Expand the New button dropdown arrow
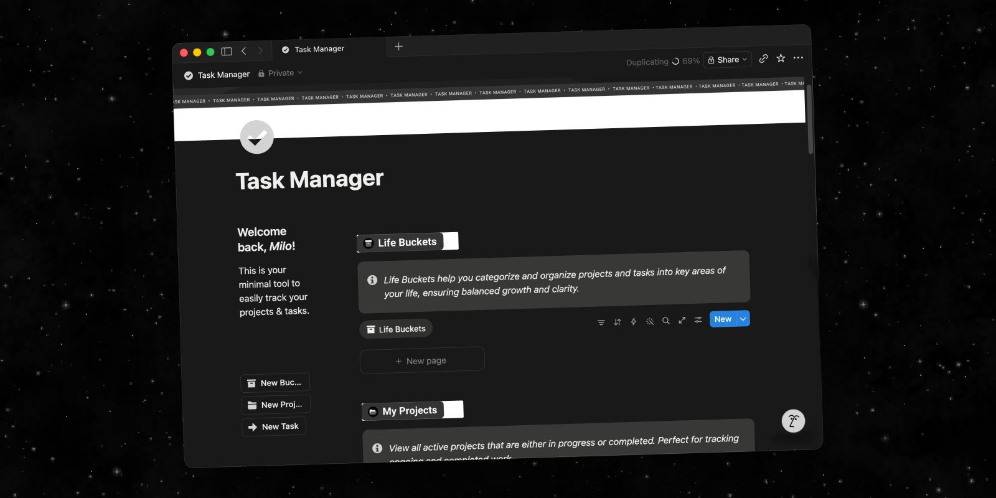996x498 pixels. [x=743, y=319]
